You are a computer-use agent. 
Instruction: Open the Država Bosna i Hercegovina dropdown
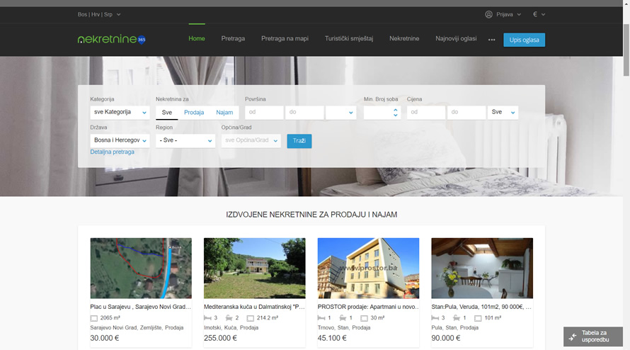pos(120,141)
